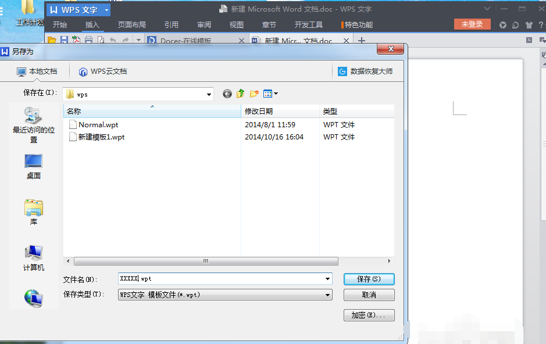This screenshot has width=546, height=344.
Task: Click the Up One Level folder icon
Action: [240, 94]
